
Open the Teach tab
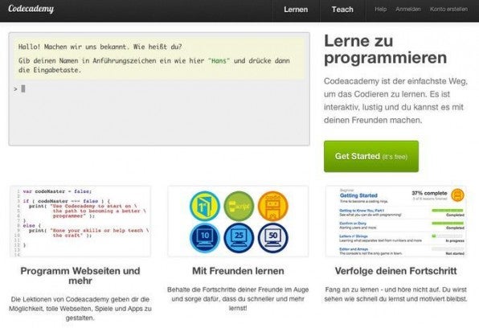coord(342,10)
